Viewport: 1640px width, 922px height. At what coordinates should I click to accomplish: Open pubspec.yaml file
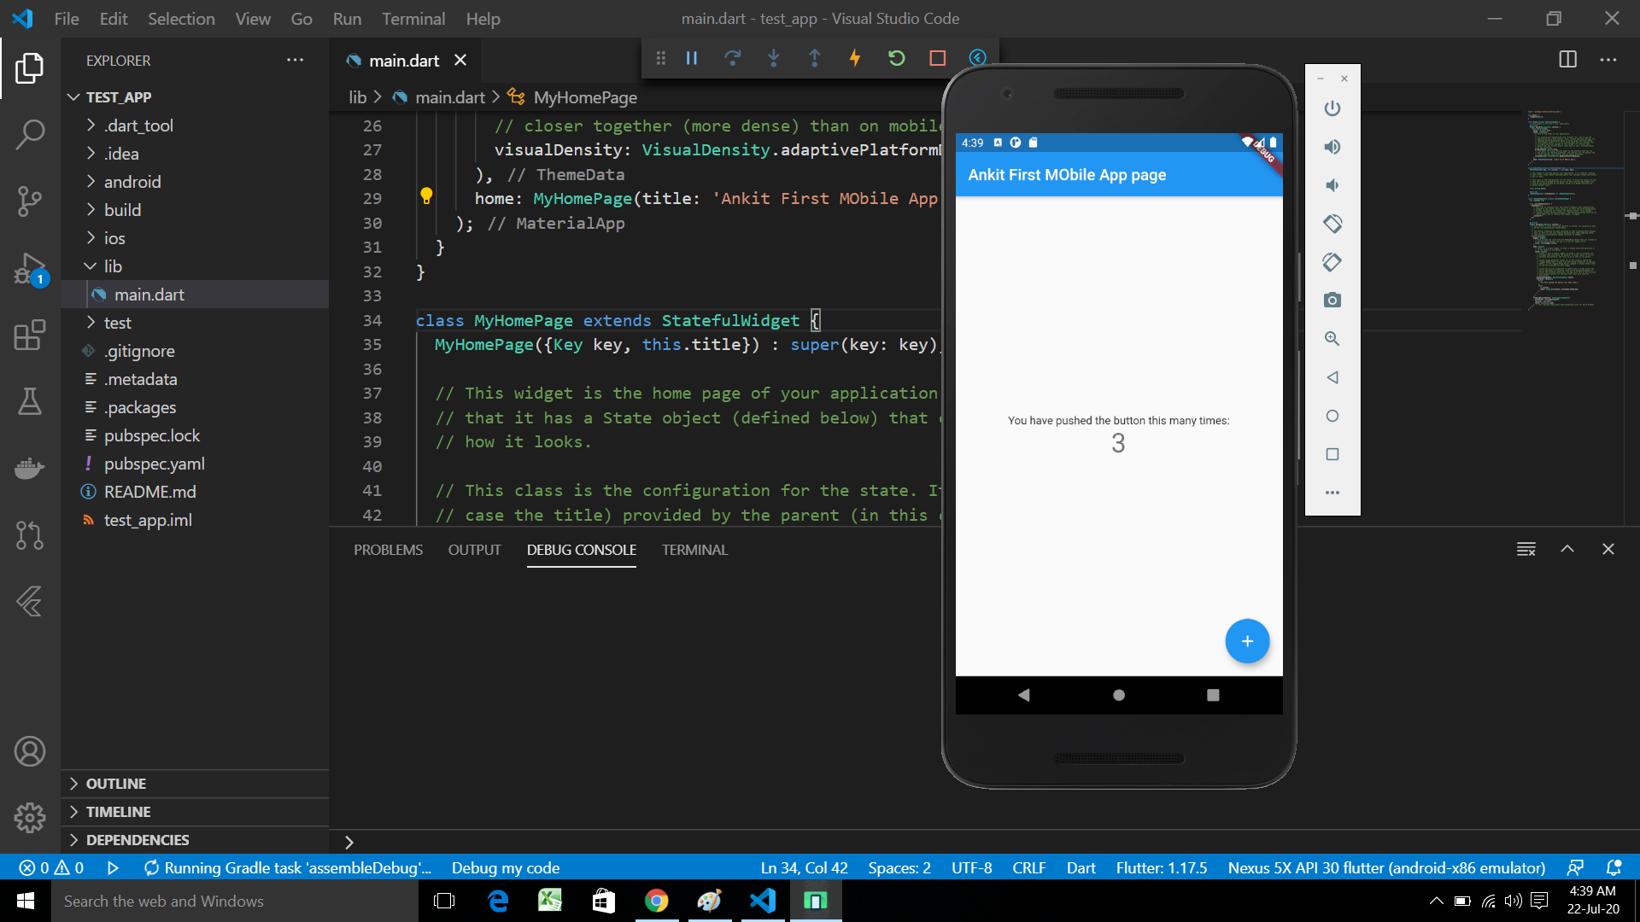pyautogui.click(x=195, y=464)
